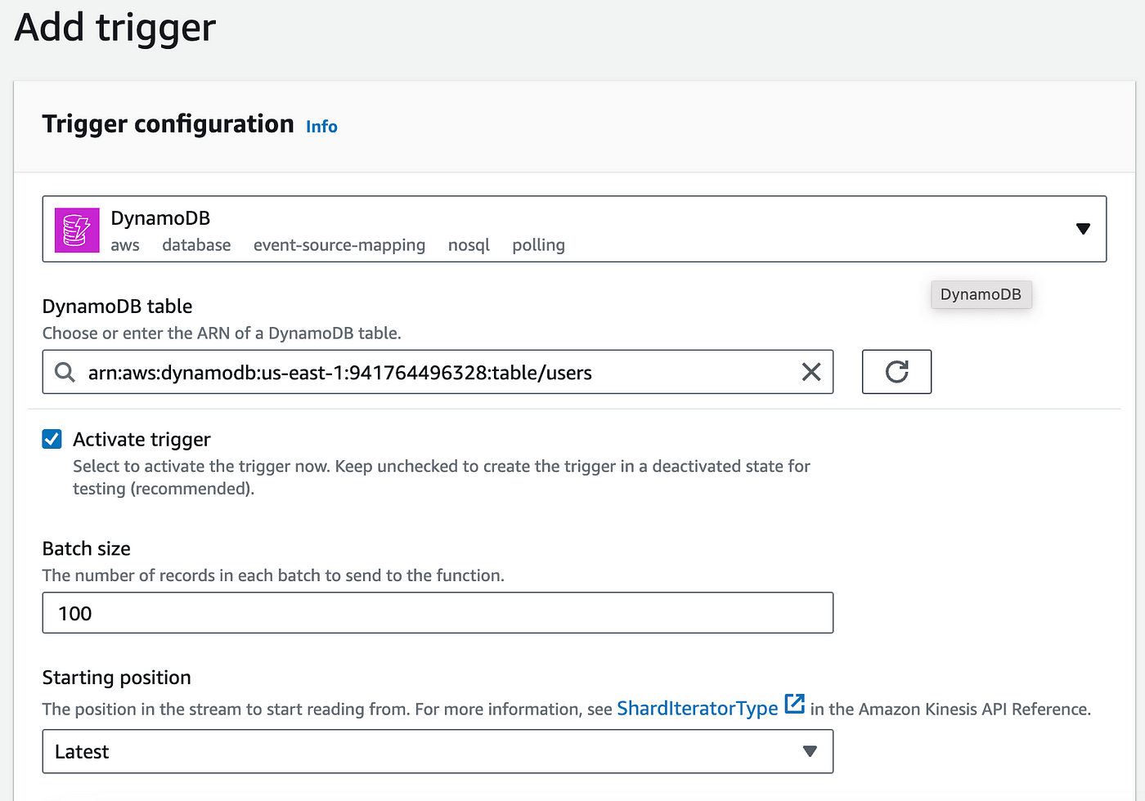The image size is (1145, 801).
Task: Click the magnifier search icon in the ARN field
Action: [65, 372]
